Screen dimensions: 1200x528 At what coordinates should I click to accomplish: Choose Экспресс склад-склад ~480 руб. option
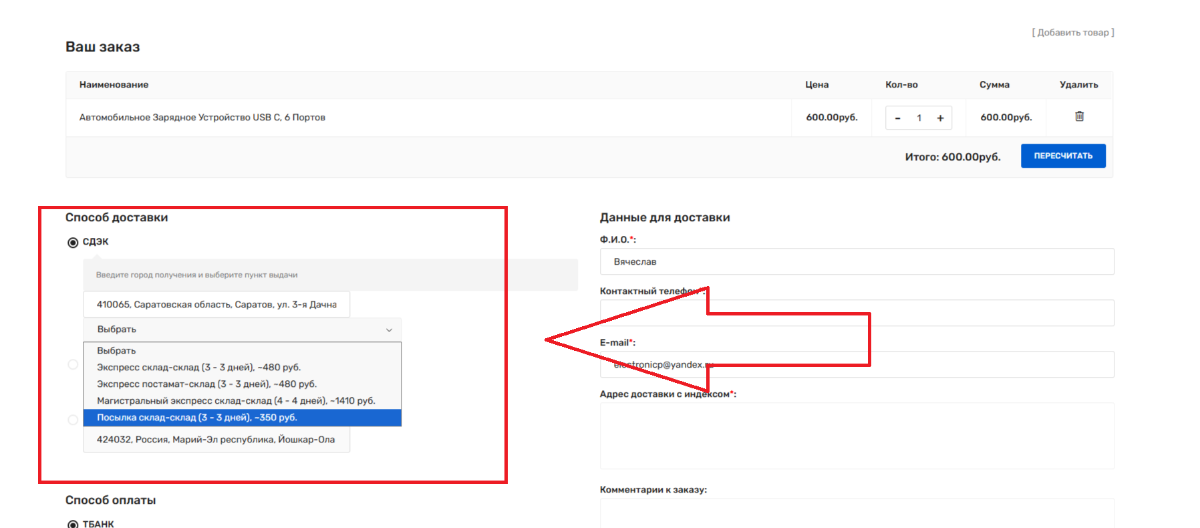[x=198, y=368]
